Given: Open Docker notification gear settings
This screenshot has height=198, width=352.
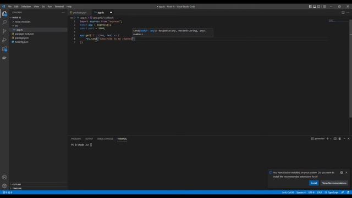Looking at the screenshot, I should pyautogui.click(x=342, y=172).
